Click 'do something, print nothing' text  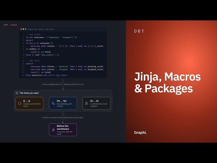(x=64, y=105)
